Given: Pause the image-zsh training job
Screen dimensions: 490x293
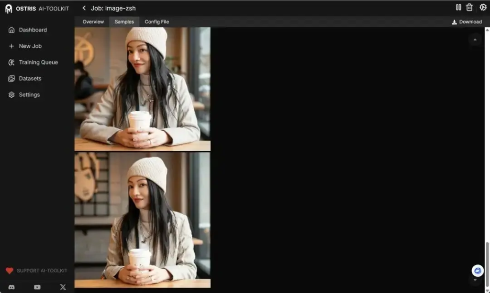Looking at the screenshot, I should (458, 7).
